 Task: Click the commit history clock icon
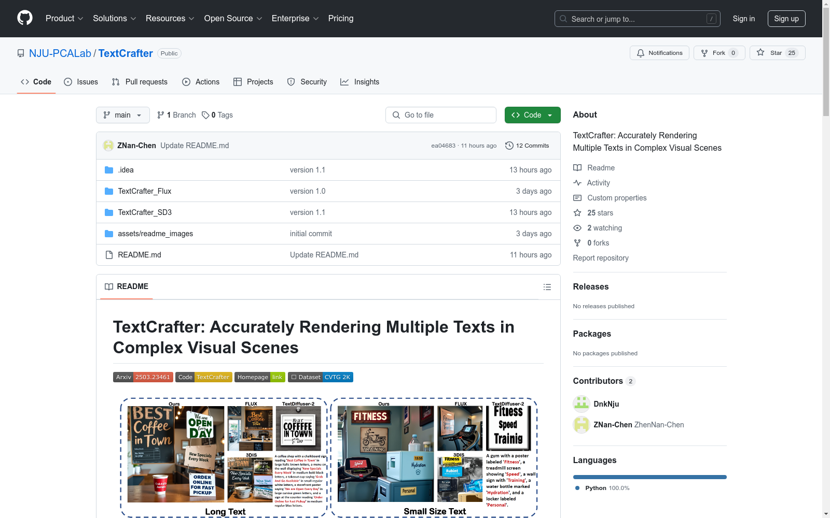point(509,146)
